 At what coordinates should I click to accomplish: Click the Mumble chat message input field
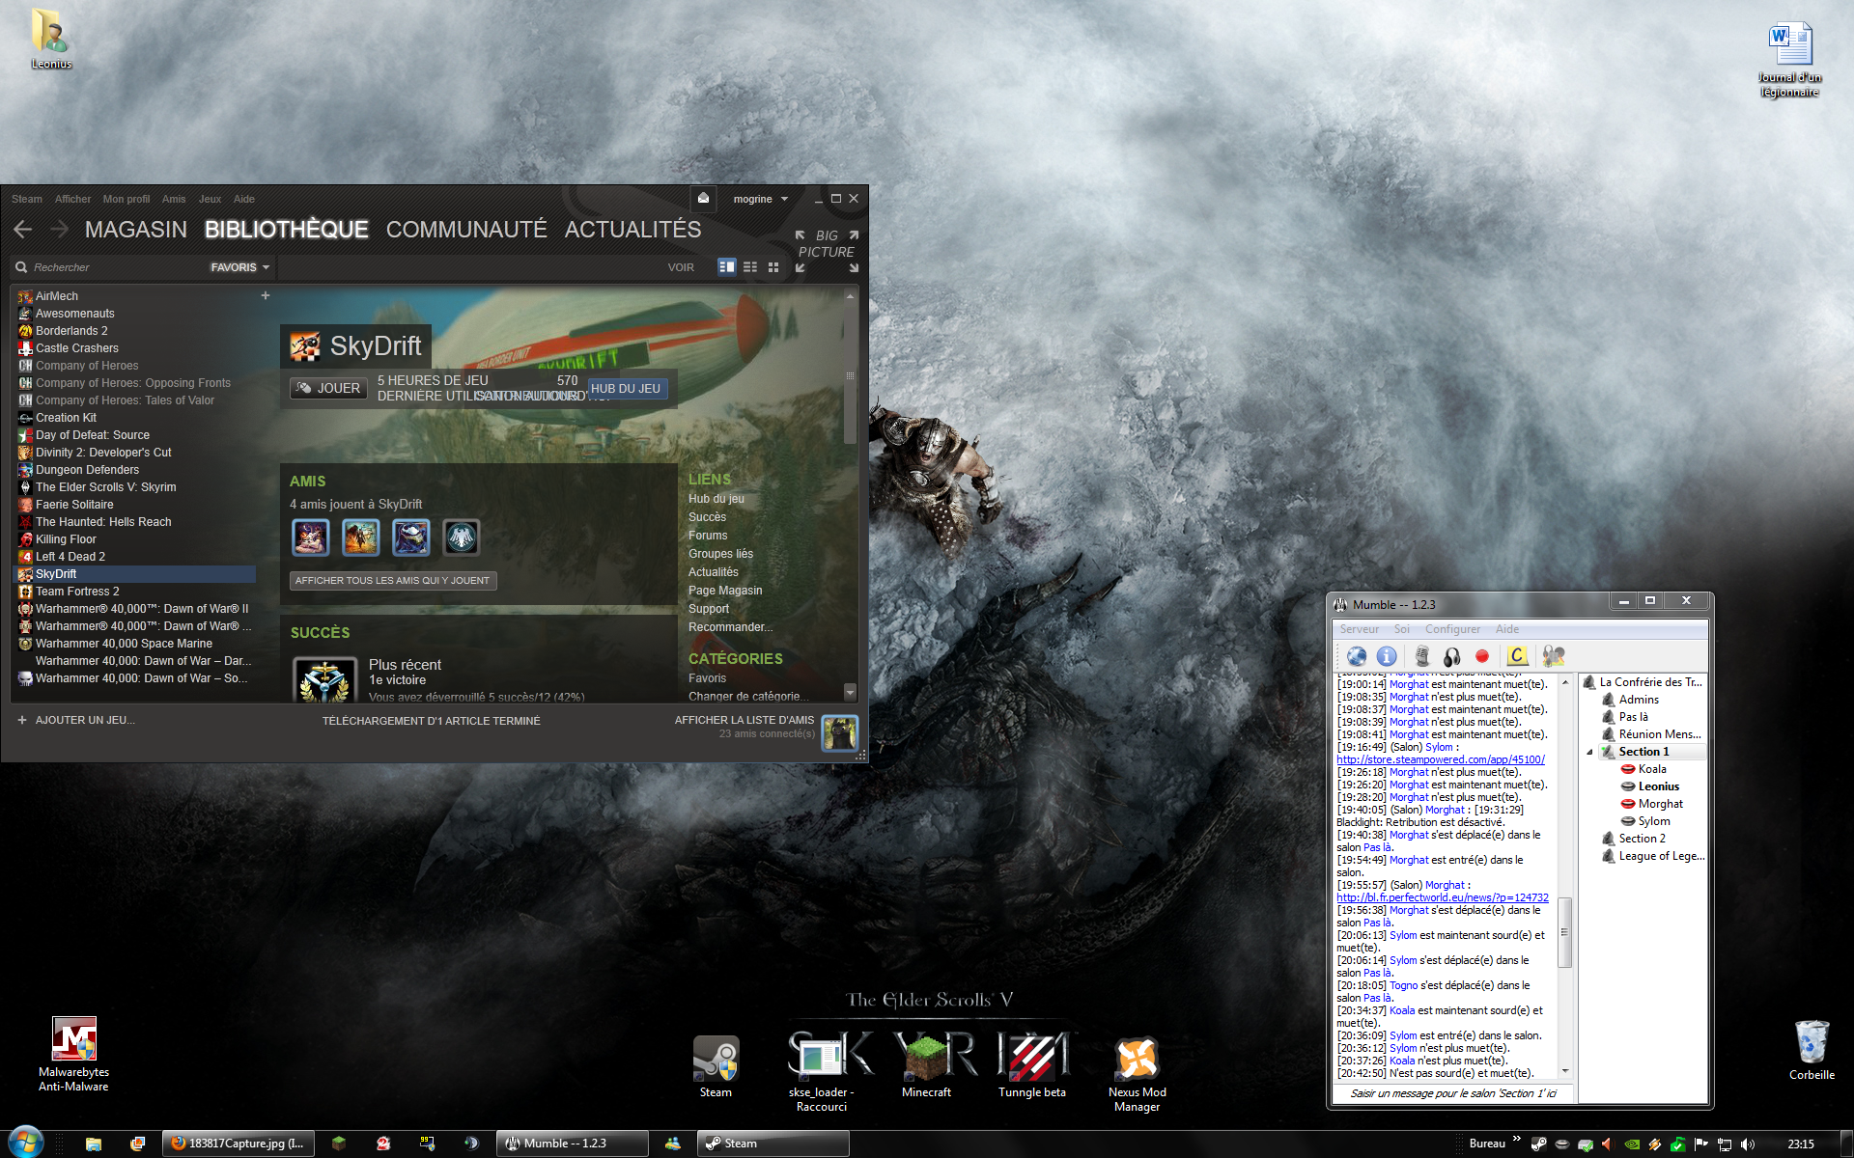pos(1452,1093)
